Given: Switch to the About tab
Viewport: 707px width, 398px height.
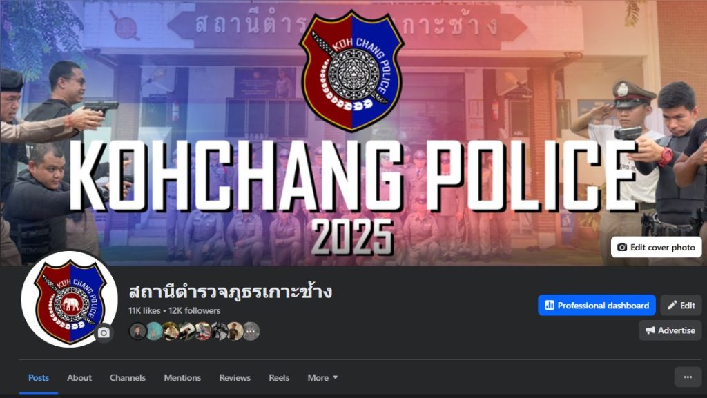Looking at the screenshot, I should (79, 378).
